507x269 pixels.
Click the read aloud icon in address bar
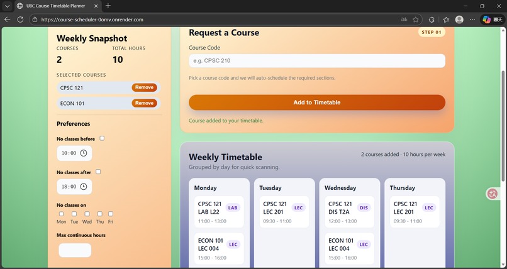pyautogui.click(x=404, y=19)
